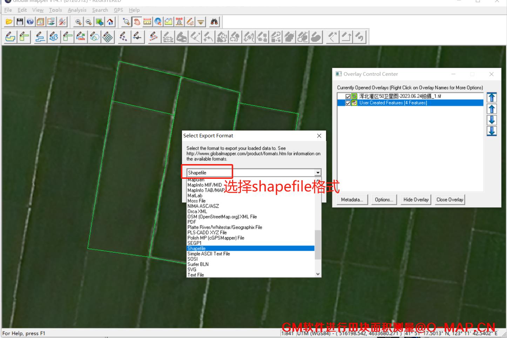Click the Metadata... button
The height and width of the screenshot is (338, 507).
(x=352, y=200)
